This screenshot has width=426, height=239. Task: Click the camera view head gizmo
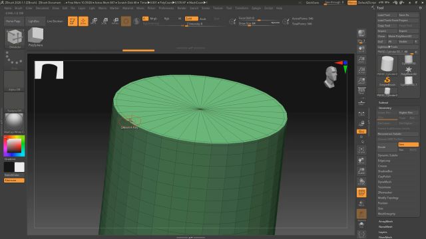[331, 77]
